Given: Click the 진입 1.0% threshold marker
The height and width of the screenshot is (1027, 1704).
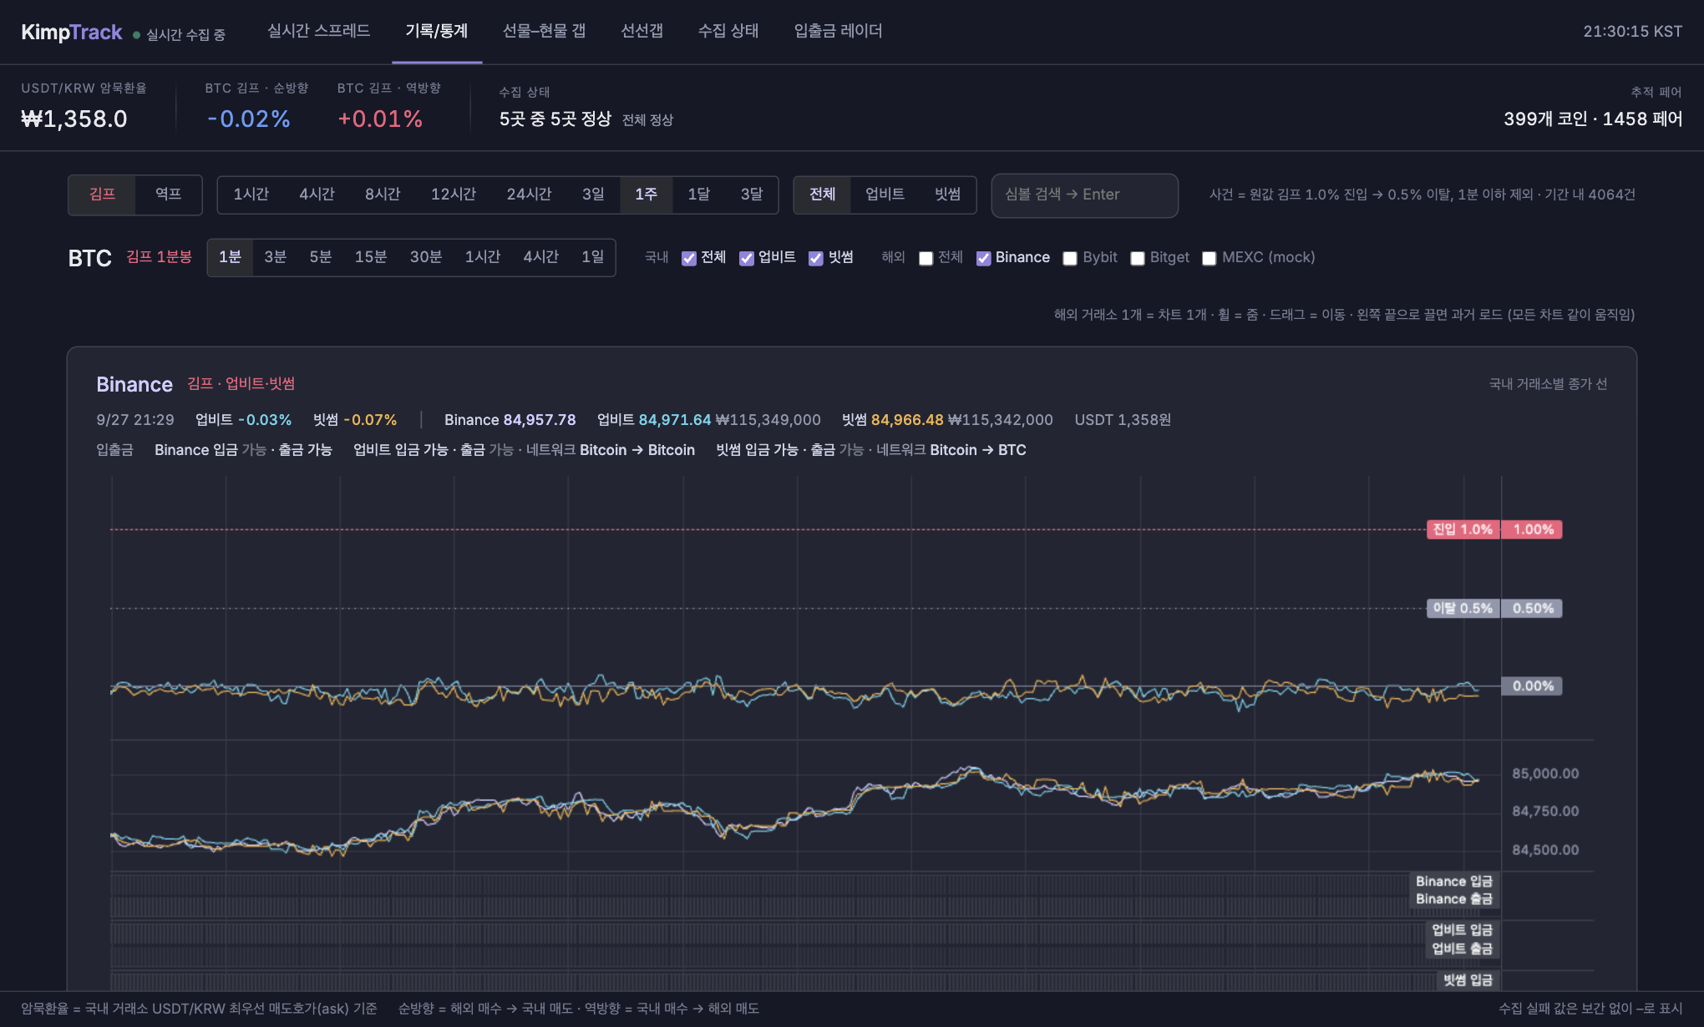Looking at the screenshot, I should (1463, 529).
